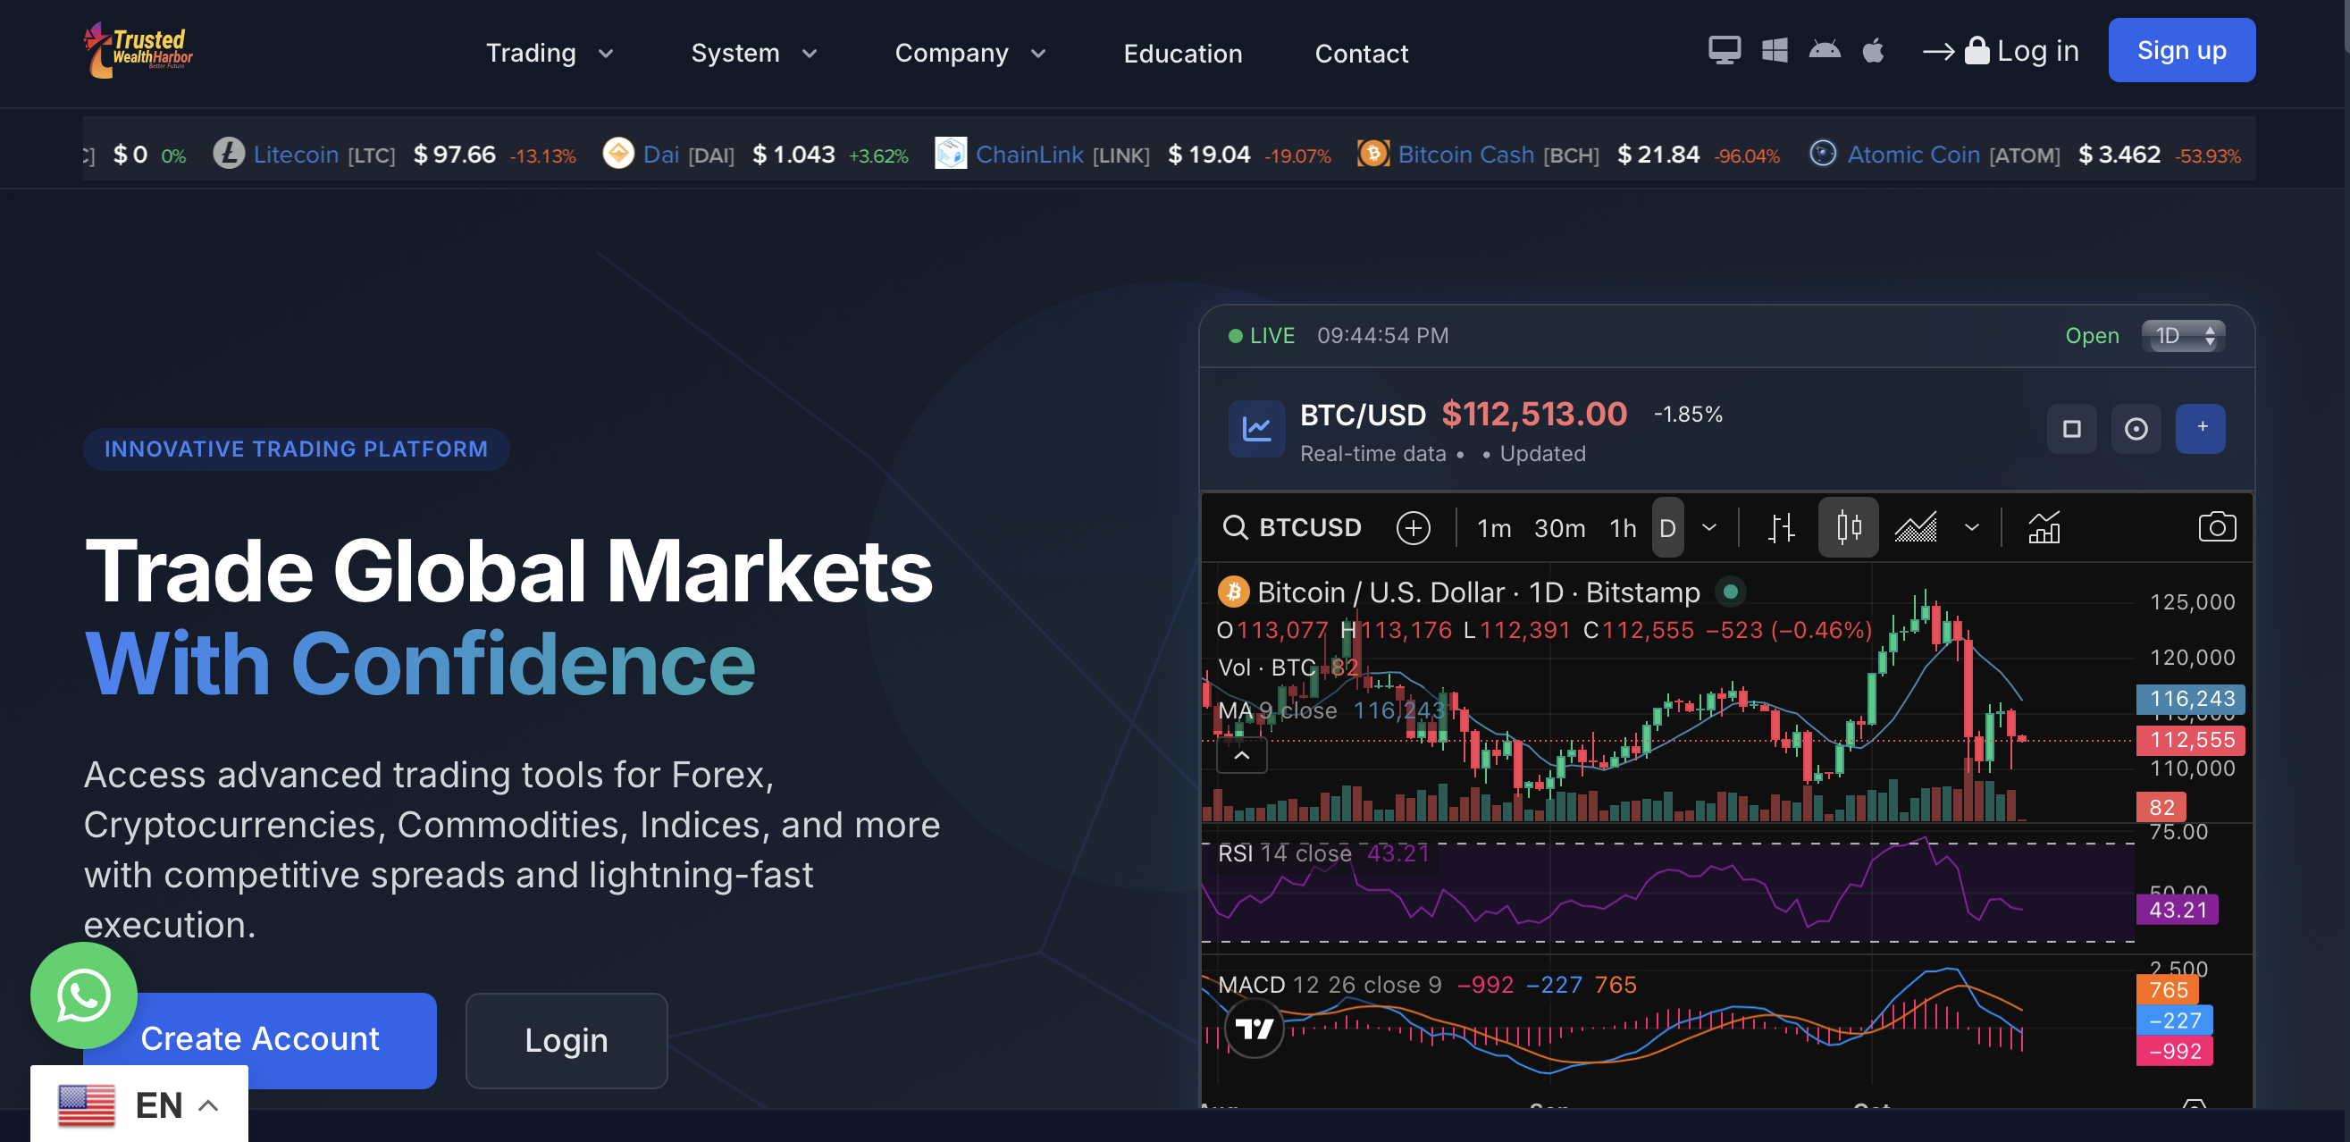Open the 1D interval selector
The image size is (2350, 1142).
(x=2182, y=336)
